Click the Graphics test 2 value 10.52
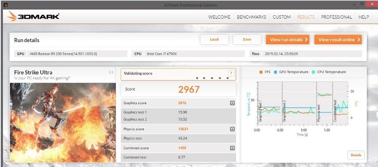This screenshot has height=167, width=378. 182,119
